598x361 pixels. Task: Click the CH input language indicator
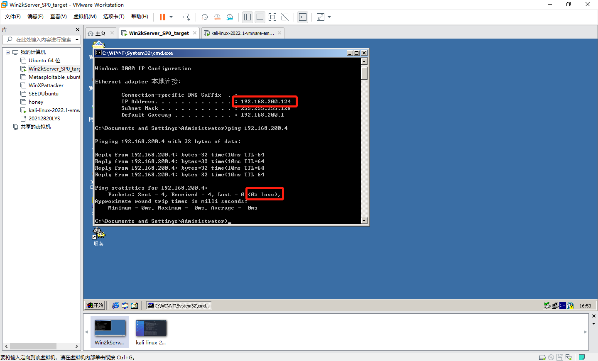coord(563,305)
